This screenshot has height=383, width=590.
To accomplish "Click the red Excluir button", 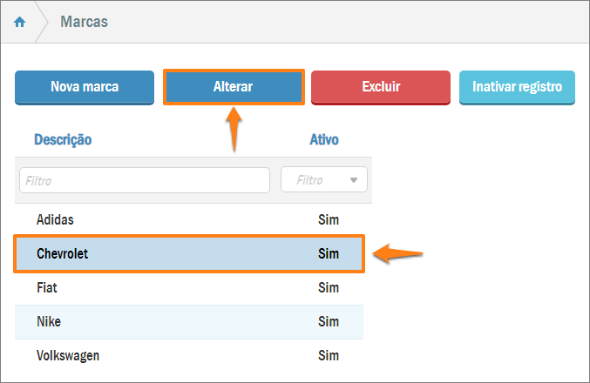I will pyautogui.click(x=381, y=87).
